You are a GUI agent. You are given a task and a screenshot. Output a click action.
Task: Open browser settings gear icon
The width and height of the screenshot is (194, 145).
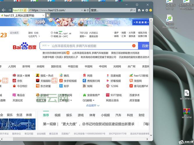[x=147, y=10]
